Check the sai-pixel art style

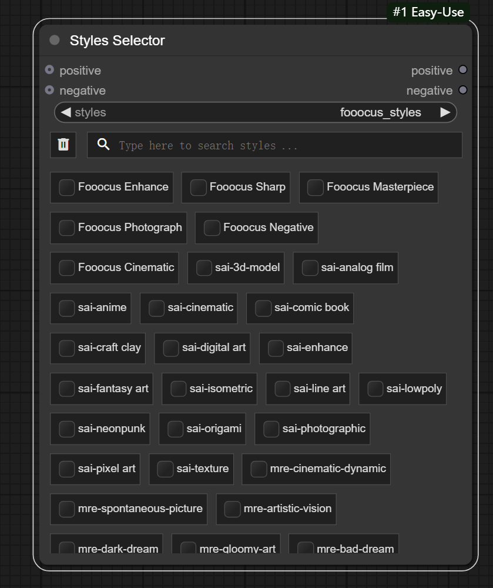pyautogui.click(x=67, y=469)
